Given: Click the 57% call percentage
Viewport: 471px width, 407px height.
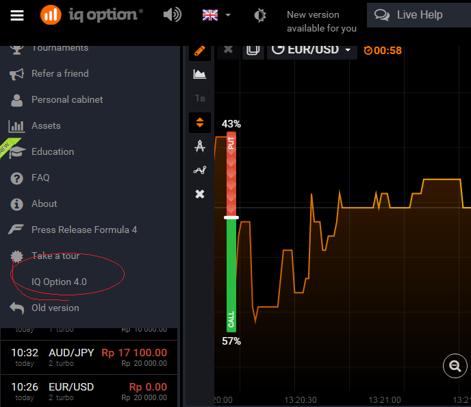Looking at the screenshot, I should click(231, 341).
